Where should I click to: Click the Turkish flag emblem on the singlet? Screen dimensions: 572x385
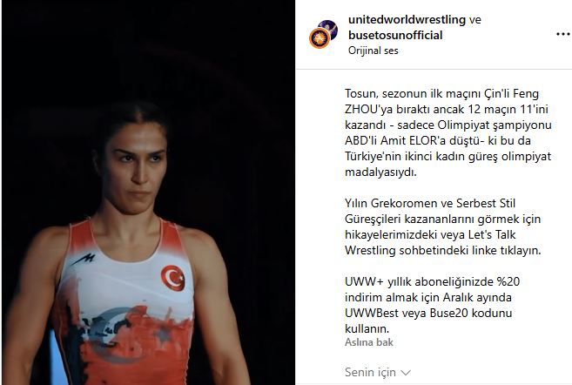173,278
